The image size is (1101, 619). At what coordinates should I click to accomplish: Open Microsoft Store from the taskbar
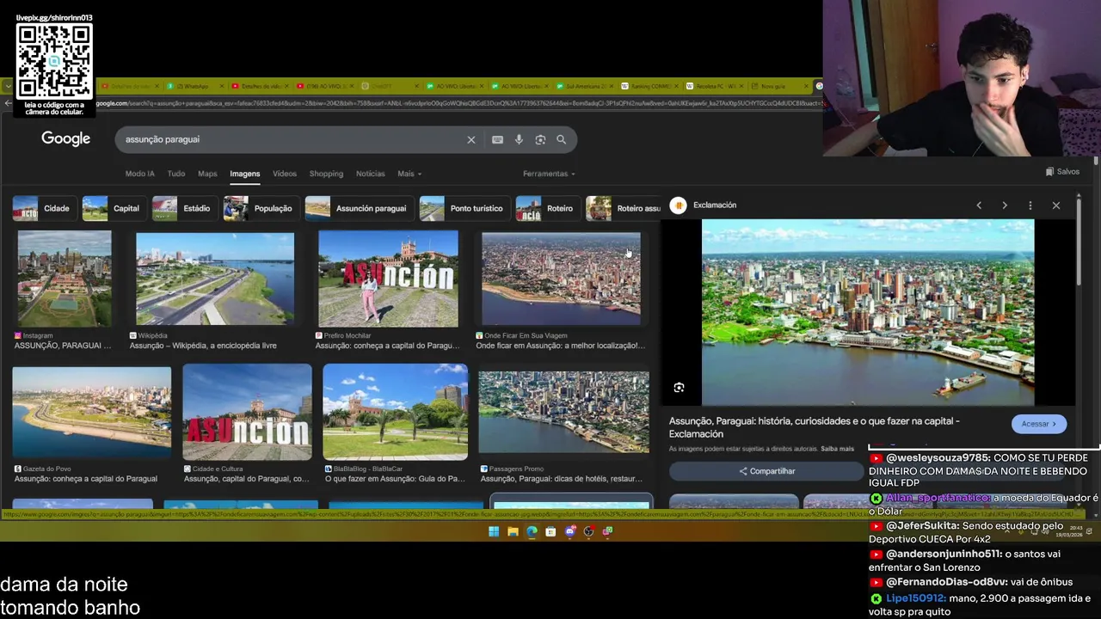click(550, 531)
